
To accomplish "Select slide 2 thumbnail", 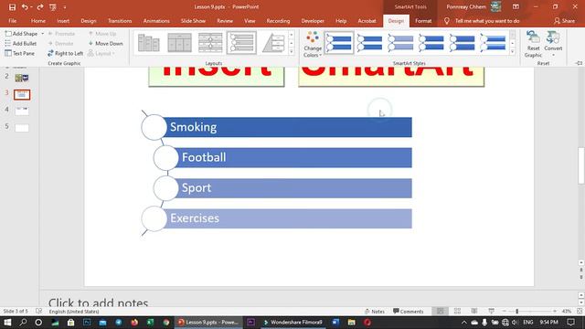I will (22, 78).
